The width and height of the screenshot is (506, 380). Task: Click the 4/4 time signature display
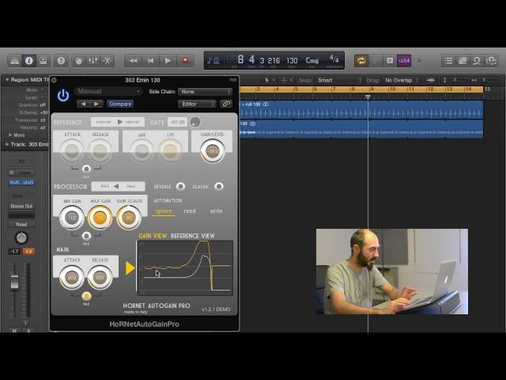[x=334, y=59]
